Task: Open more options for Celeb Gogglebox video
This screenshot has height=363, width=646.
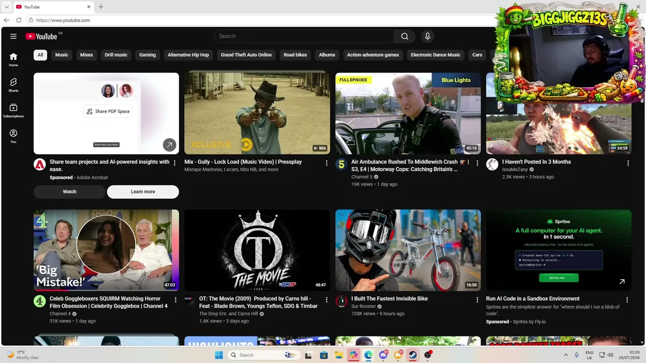Action: click(x=176, y=299)
